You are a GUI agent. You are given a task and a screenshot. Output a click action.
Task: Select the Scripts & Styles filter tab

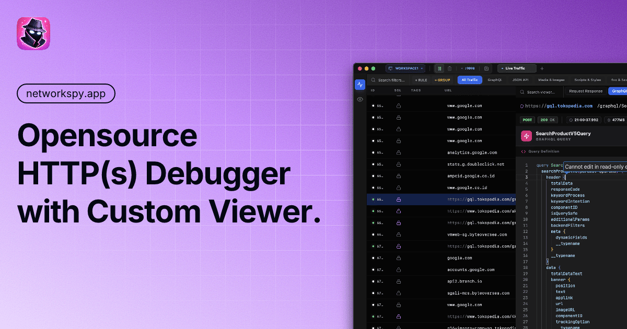588,80
